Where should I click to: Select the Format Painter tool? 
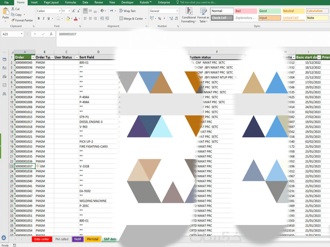pos(22,20)
